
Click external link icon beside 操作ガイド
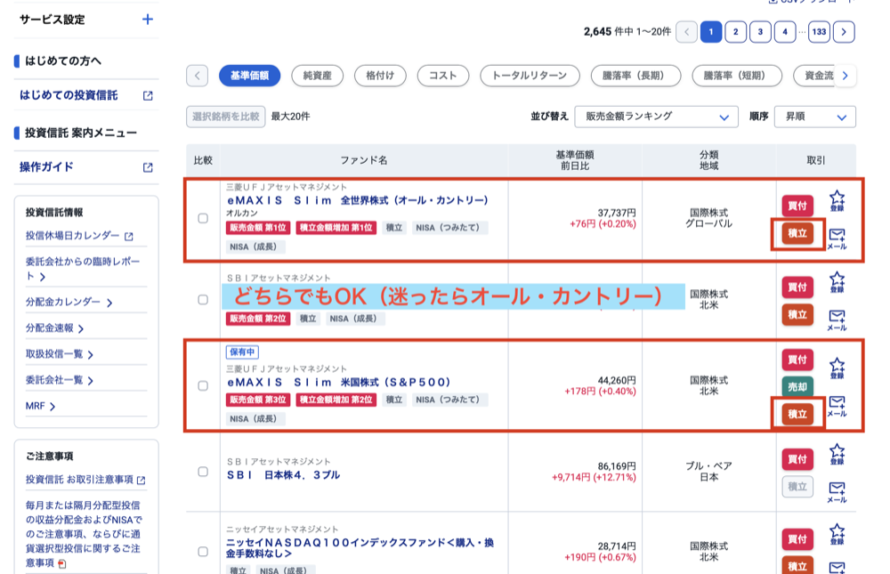[148, 167]
